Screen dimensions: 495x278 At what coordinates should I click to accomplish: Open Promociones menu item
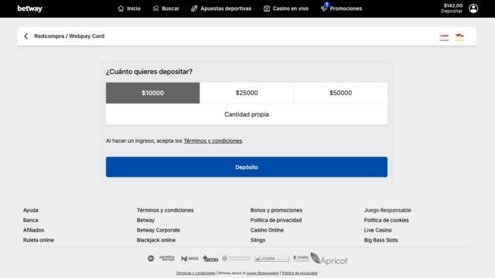pyautogui.click(x=346, y=8)
